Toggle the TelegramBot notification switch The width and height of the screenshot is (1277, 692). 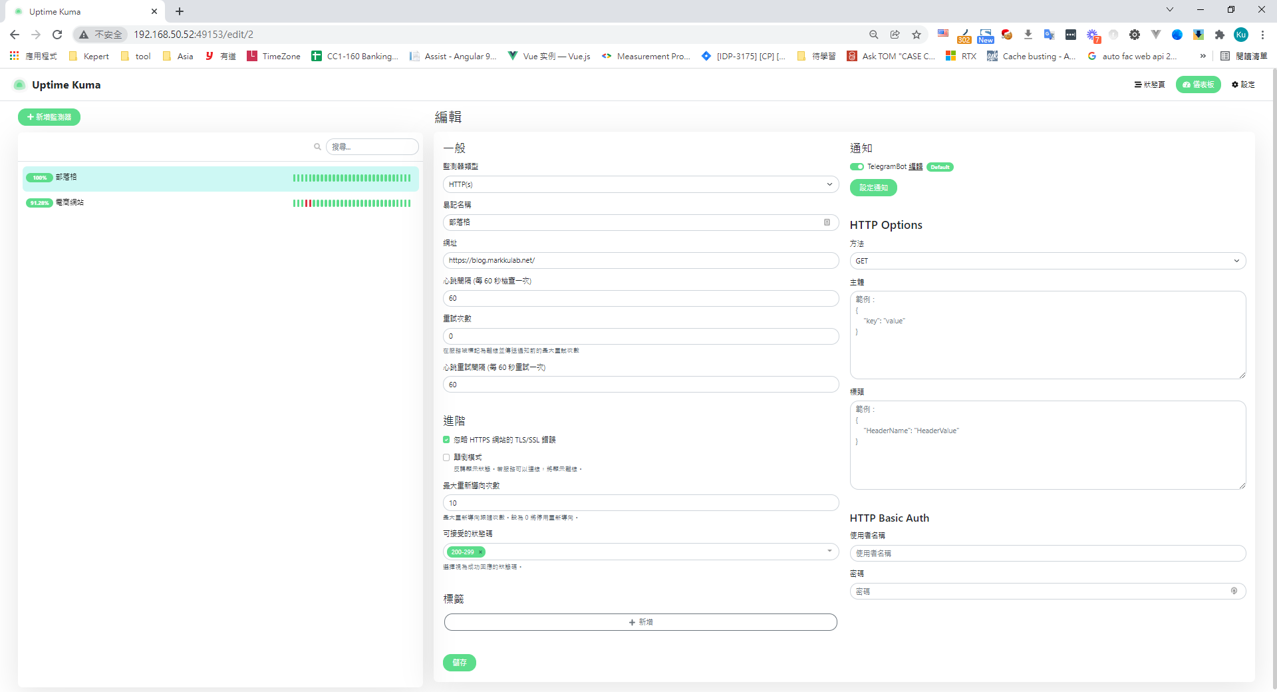point(857,167)
